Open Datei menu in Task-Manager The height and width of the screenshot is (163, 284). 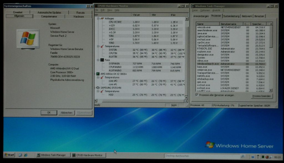195,10
